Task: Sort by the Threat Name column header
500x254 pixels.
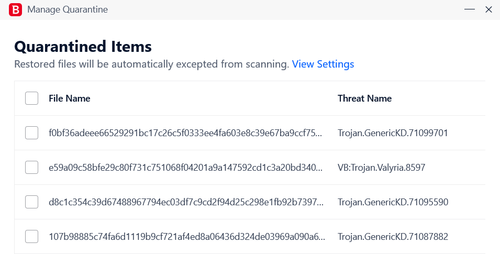Action: tap(365, 98)
